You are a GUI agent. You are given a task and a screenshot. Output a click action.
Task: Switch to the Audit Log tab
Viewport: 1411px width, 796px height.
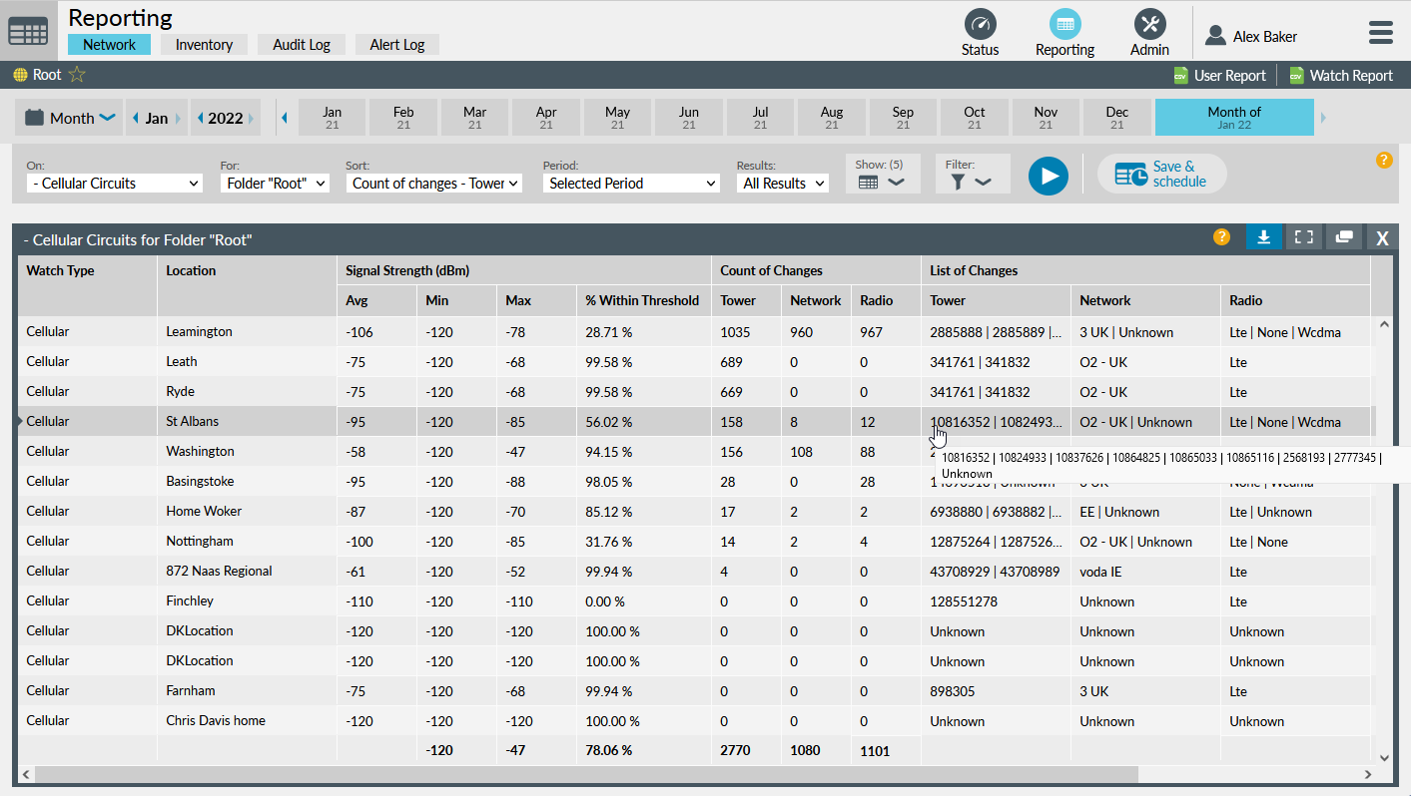(x=301, y=45)
